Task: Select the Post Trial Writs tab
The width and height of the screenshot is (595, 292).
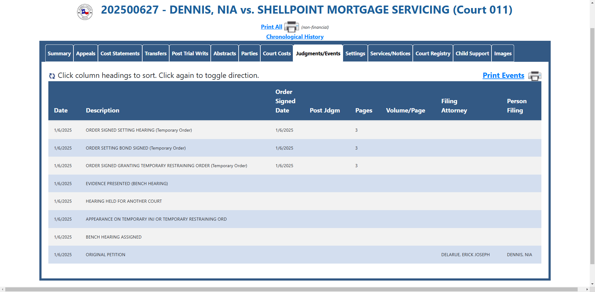Action: click(x=190, y=53)
